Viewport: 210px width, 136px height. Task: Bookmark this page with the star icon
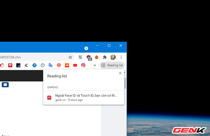pos(70,57)
